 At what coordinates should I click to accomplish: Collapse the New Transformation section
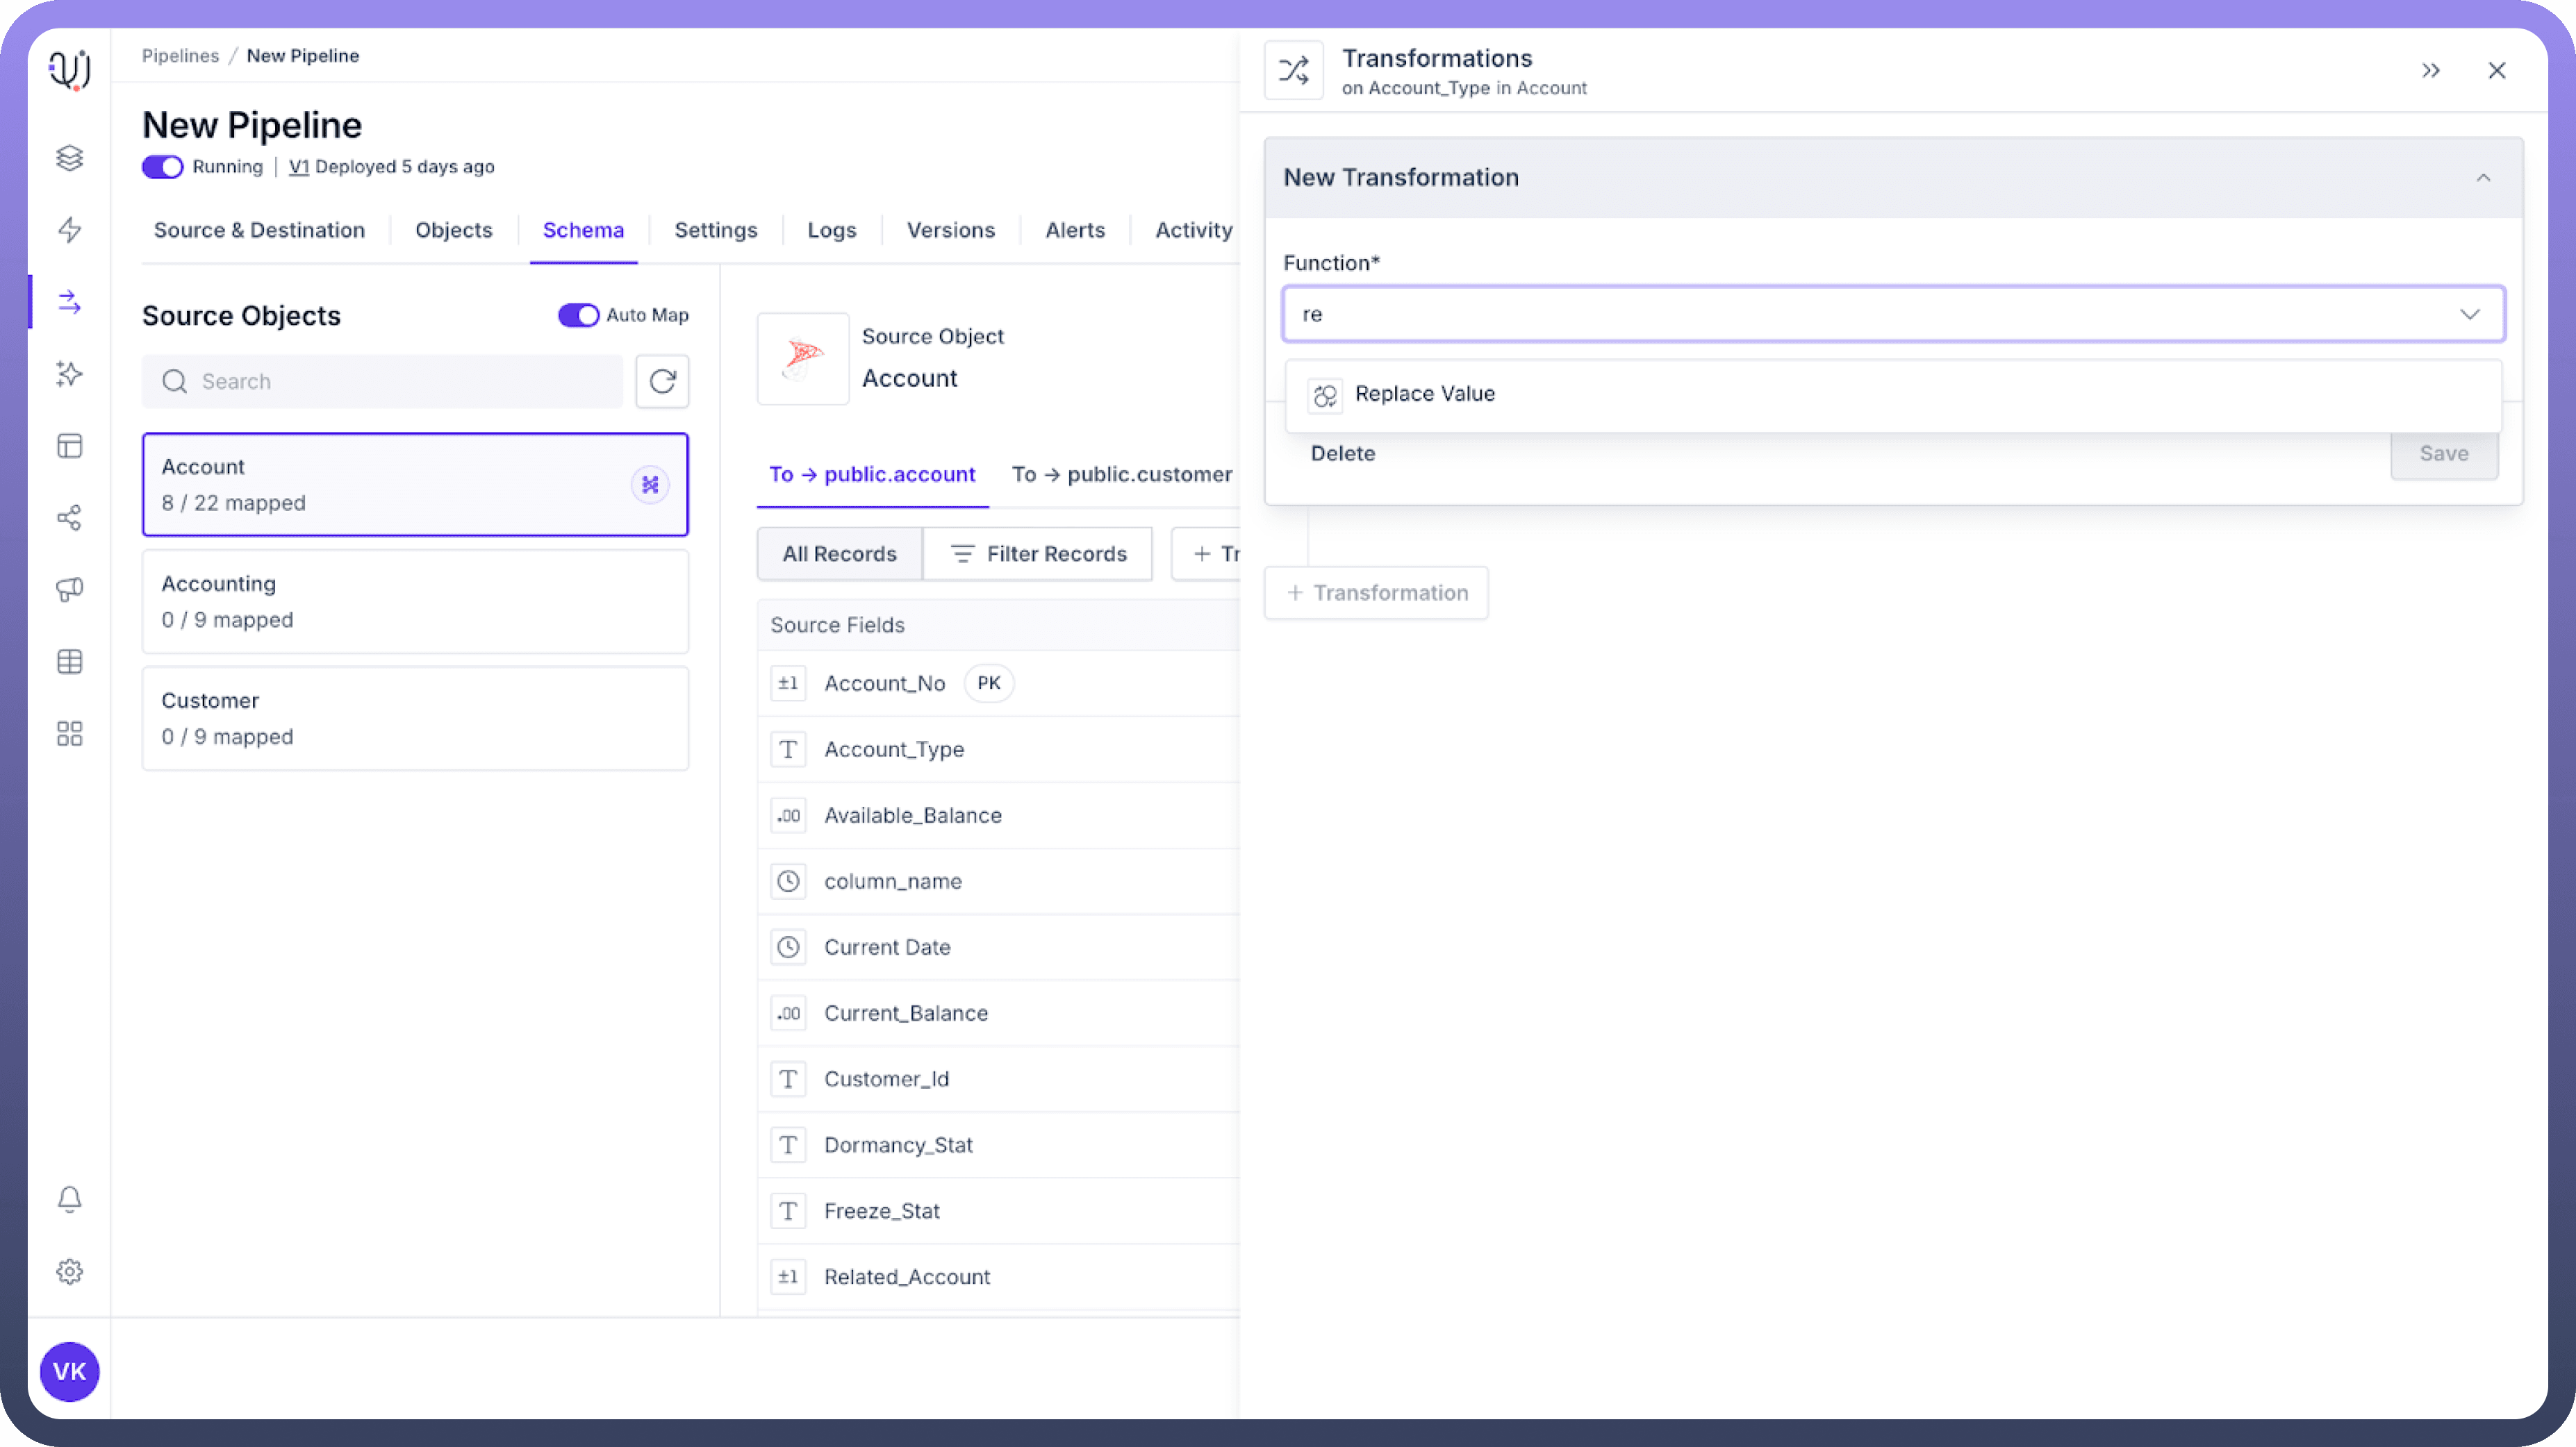[2483, 178]
